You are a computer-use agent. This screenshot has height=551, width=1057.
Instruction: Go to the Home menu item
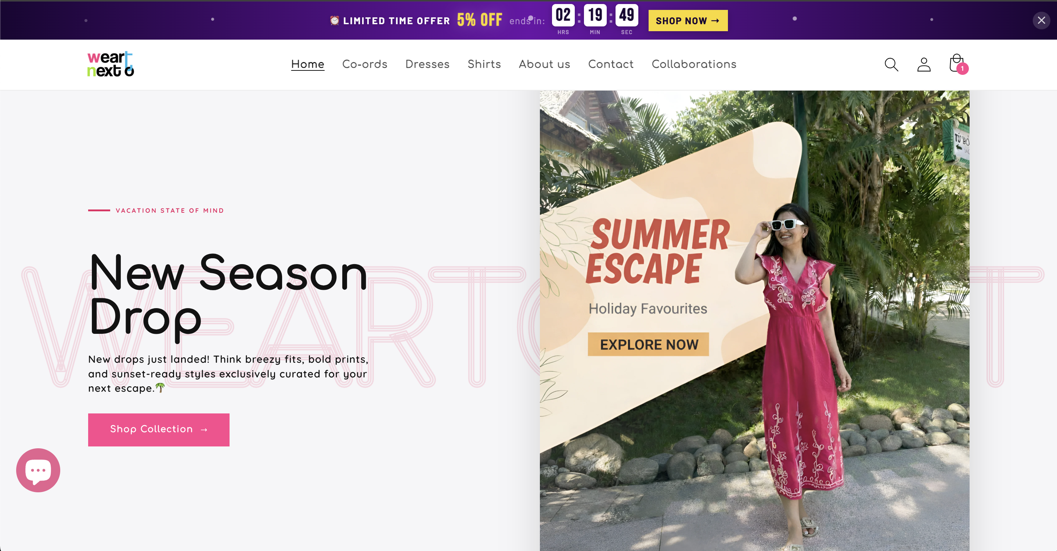click(308, 64)
